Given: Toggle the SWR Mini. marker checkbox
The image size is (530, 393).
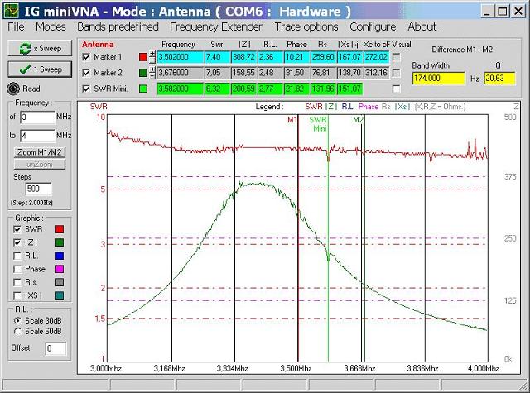Looking at the screenshot, I should click(x=89, y=88).
